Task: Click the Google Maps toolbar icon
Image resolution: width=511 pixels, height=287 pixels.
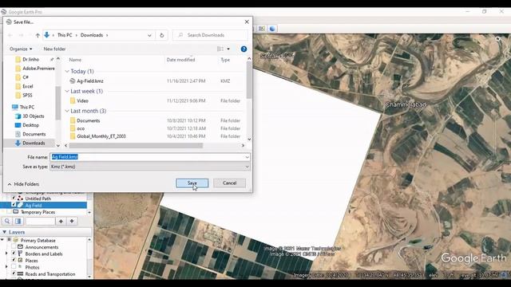Action: click(261, 29)
